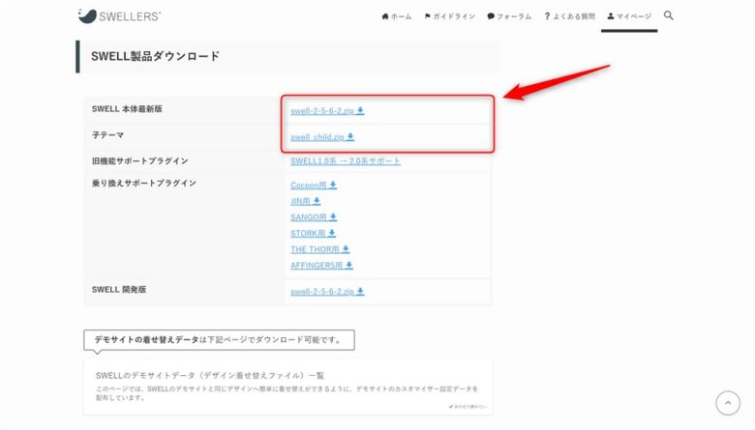This screenshot has width=755, height=430.
Task: Download the Cocoon用 migration plugin
Action: tap(314, 185)
